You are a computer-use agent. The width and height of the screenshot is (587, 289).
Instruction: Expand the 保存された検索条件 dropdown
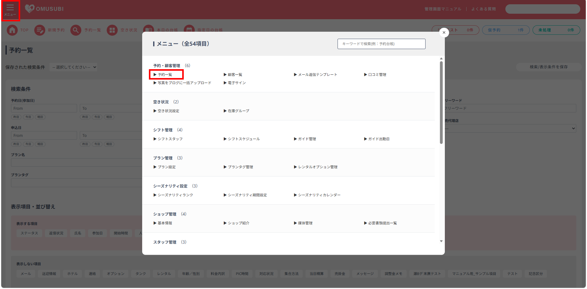[73, 67]
